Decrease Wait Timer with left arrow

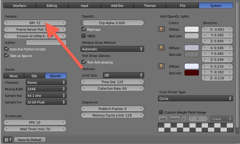pyautogui.click(x=6, y=129)
